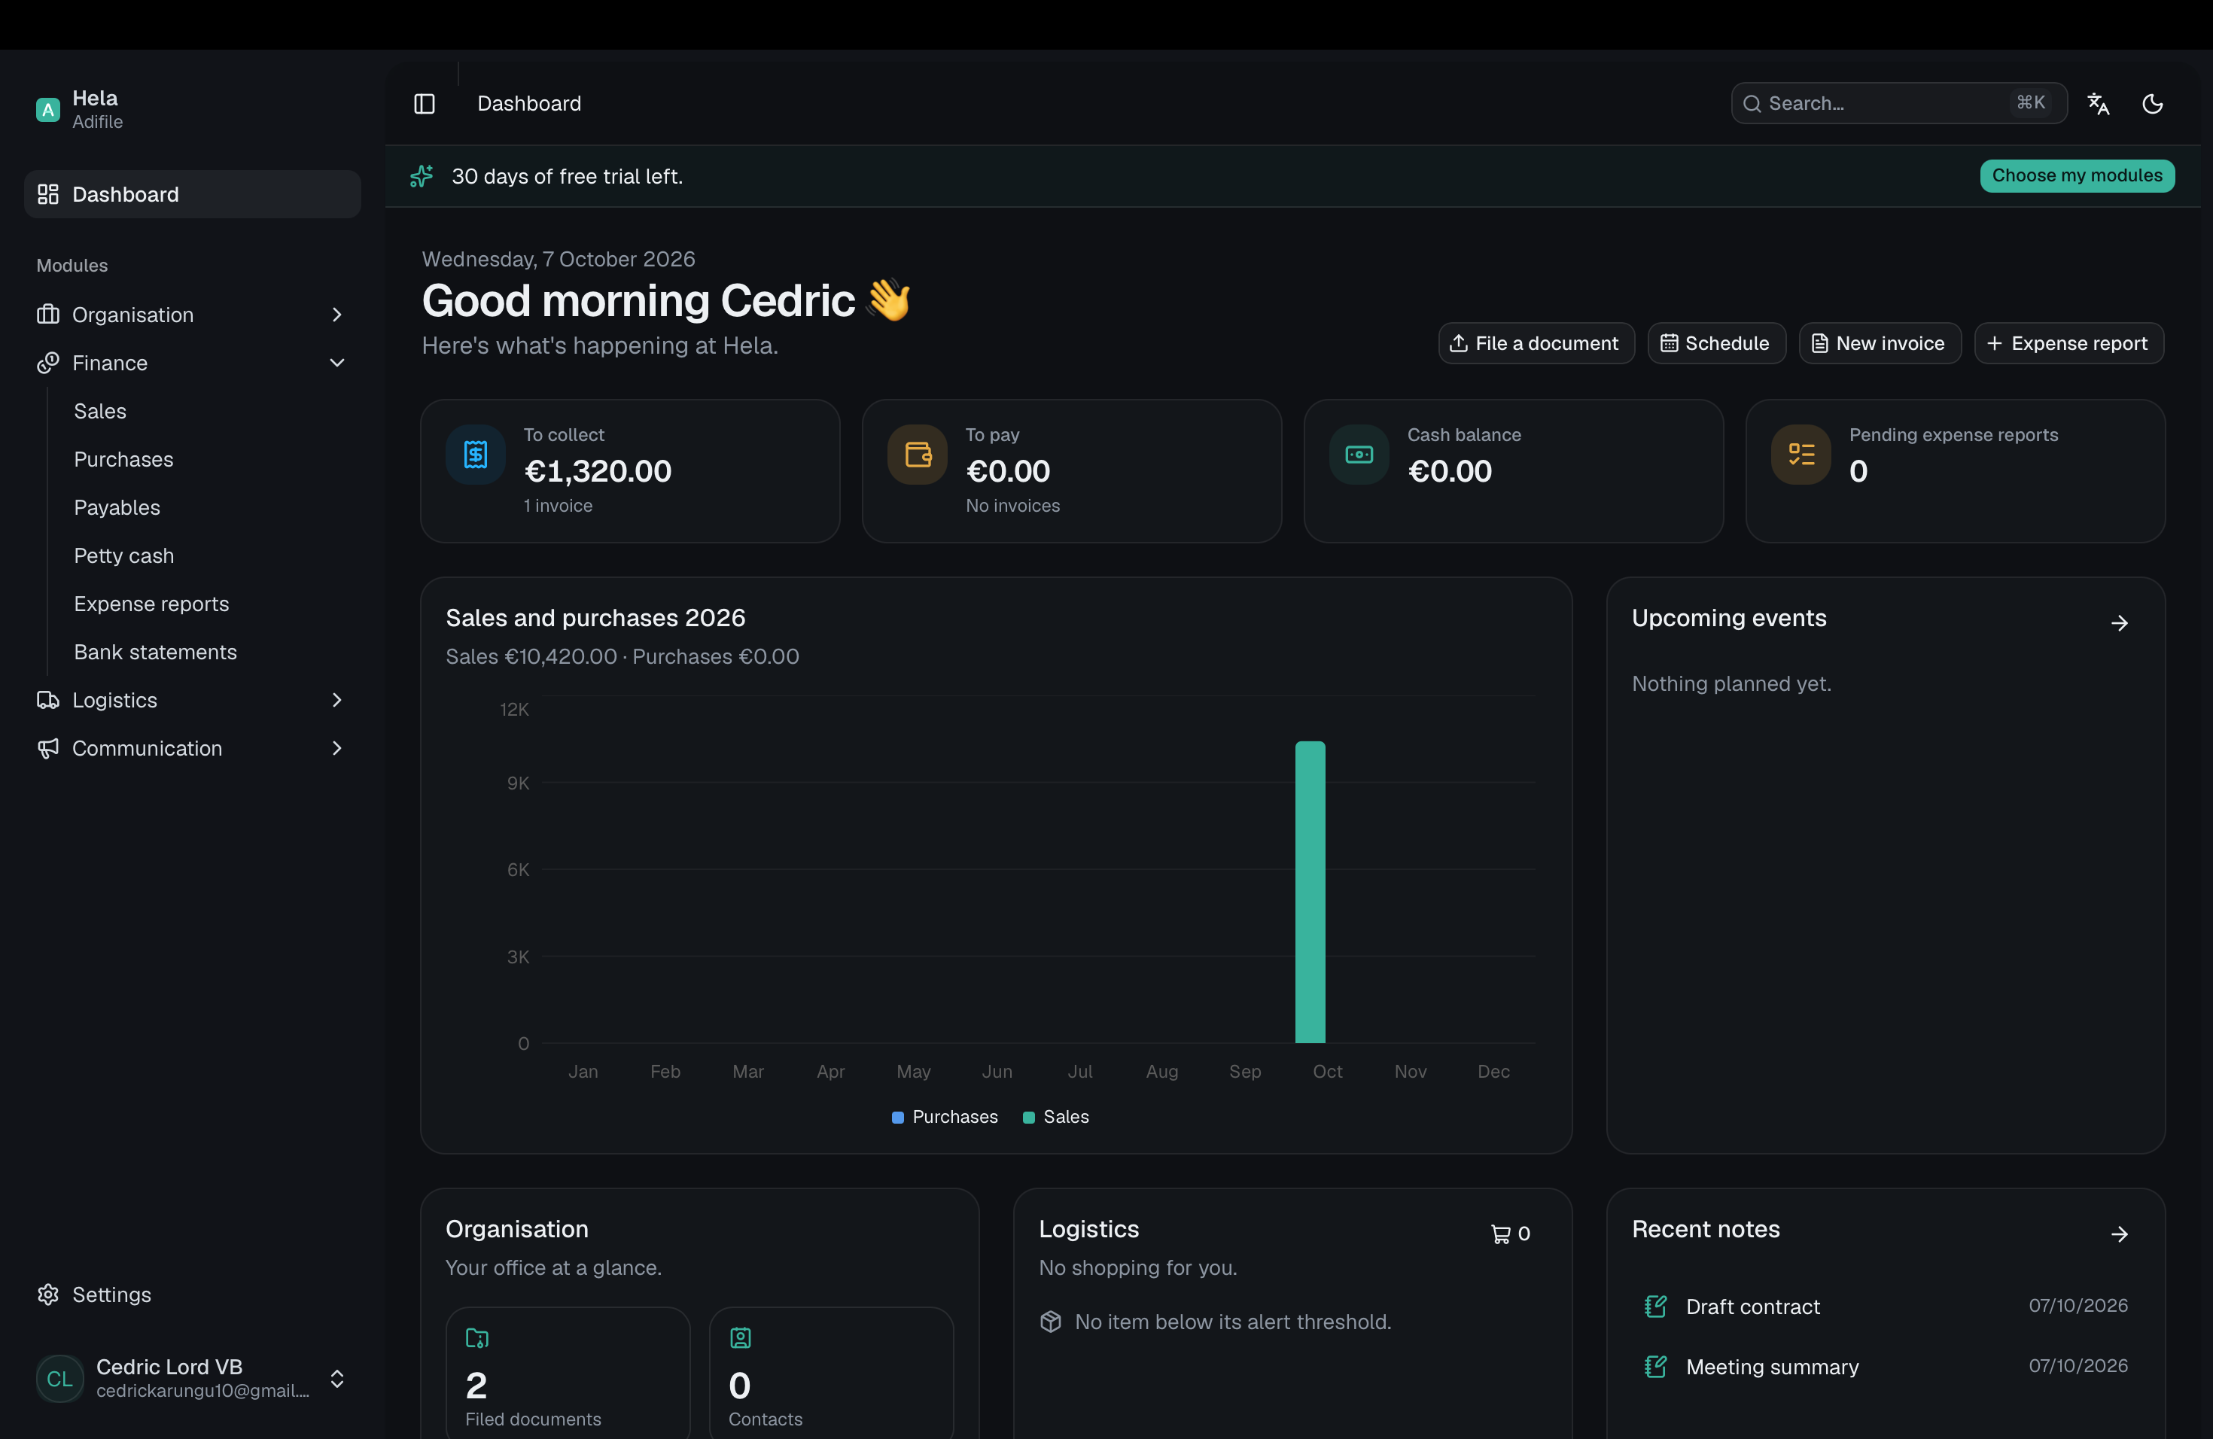Focus the Search field

(1898, 103)
